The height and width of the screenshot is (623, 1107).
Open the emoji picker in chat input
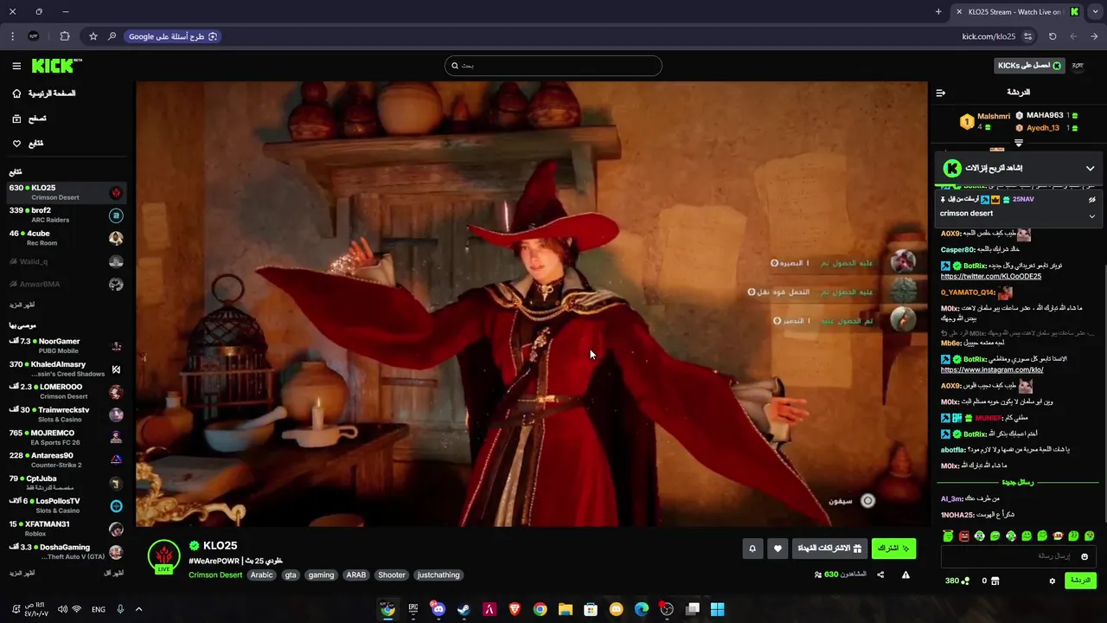[1085, 556]
